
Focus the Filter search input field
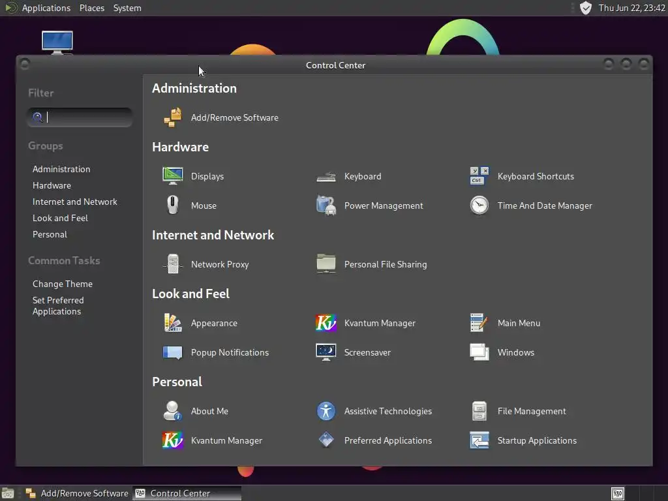pyautogui.click(x=80, y=117)
